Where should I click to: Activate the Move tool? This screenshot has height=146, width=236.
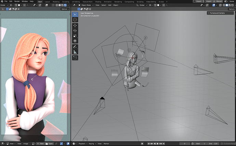pyautogui.click(x=75, y=26)
